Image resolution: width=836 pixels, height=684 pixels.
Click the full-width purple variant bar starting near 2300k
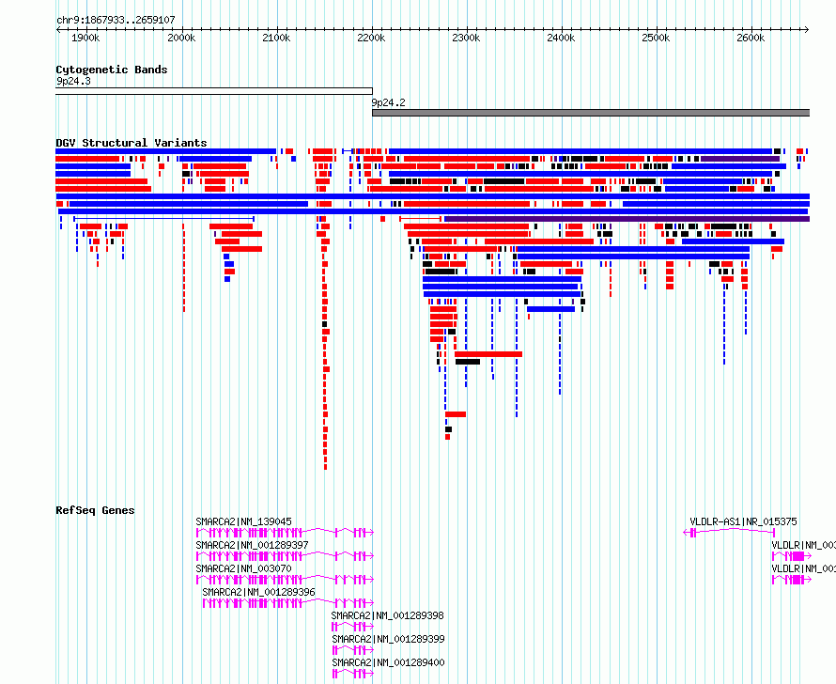coord(627,219)
